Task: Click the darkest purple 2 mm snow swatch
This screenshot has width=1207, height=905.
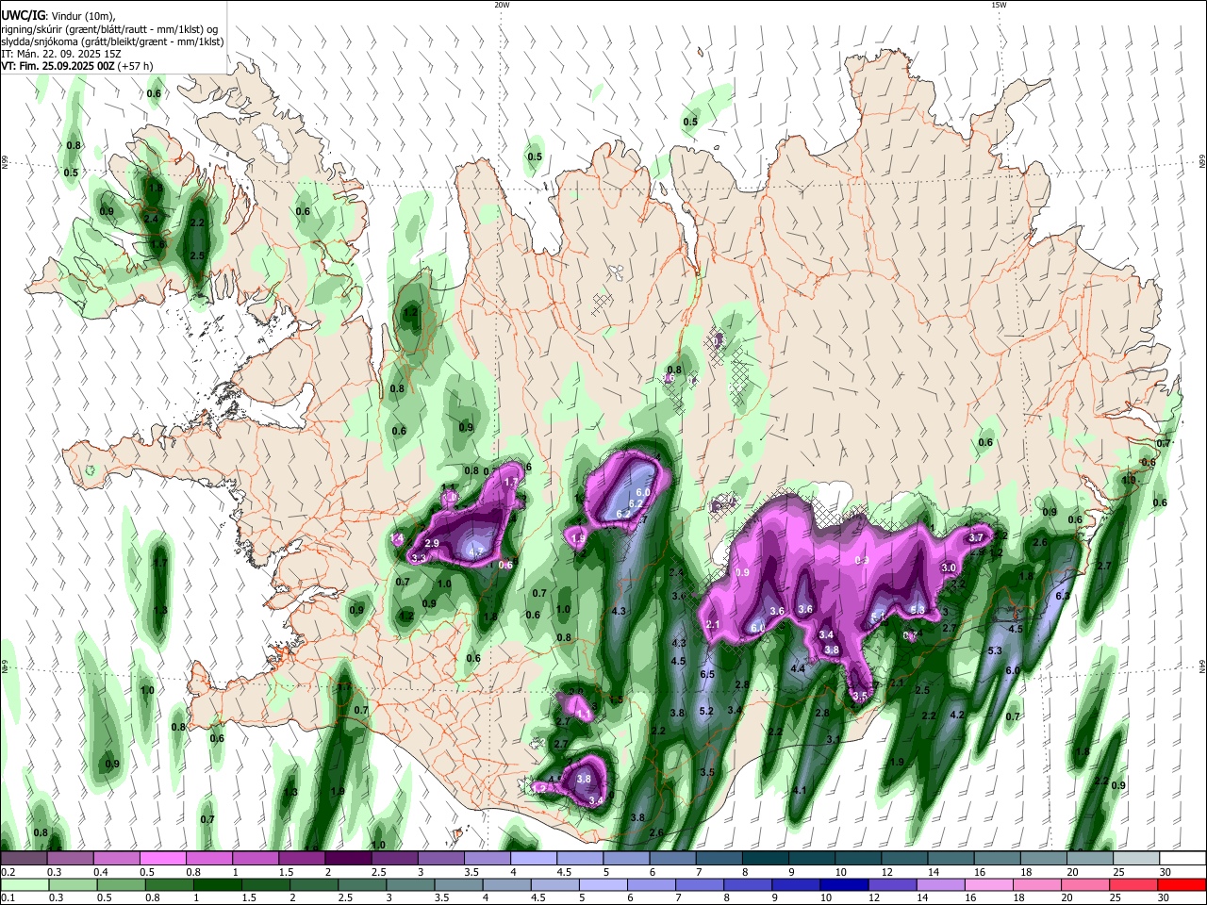Action: 348,859
